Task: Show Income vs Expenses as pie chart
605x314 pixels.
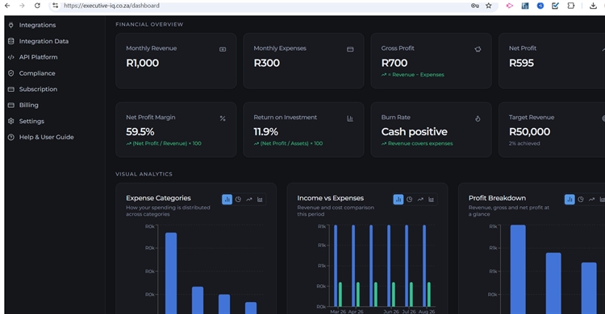Action: (x=409, y=199)
